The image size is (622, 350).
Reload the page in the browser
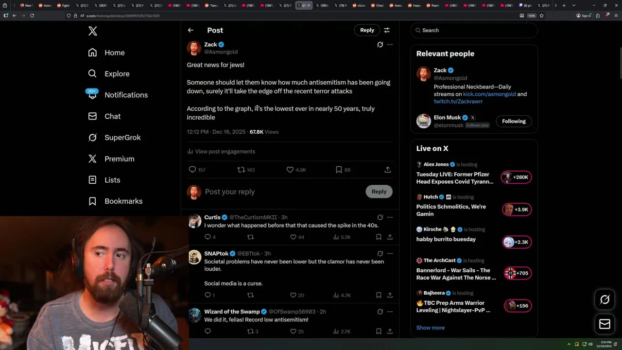pyautogui.click(x=32, y=16)
